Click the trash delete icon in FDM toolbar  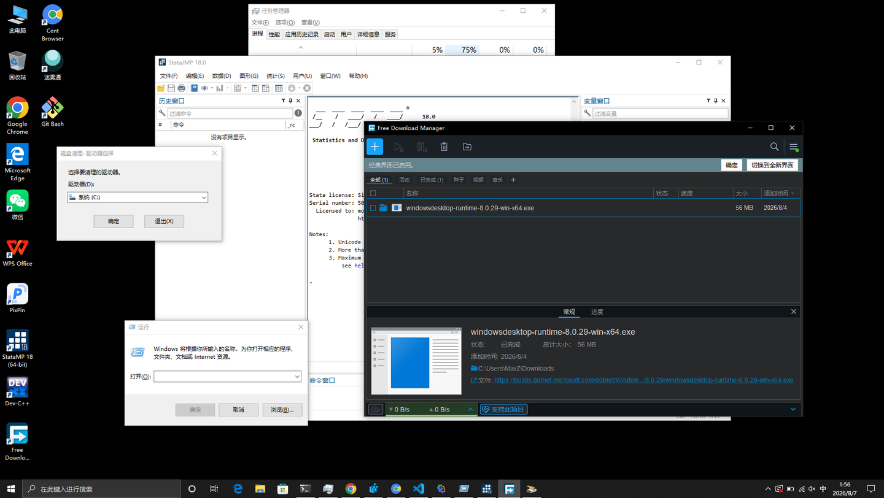pyautogui.click(x=444, y=147)
